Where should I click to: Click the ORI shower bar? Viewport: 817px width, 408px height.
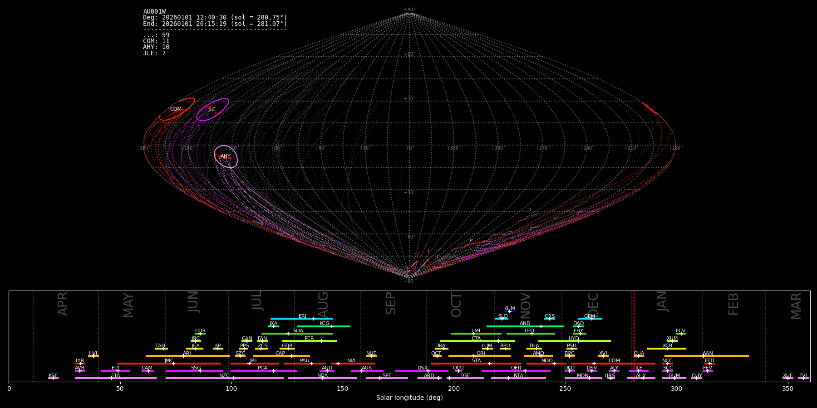479,356
